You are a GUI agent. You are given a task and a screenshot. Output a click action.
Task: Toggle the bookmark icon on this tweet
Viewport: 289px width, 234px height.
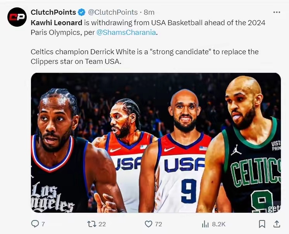(x=262, y=224)
